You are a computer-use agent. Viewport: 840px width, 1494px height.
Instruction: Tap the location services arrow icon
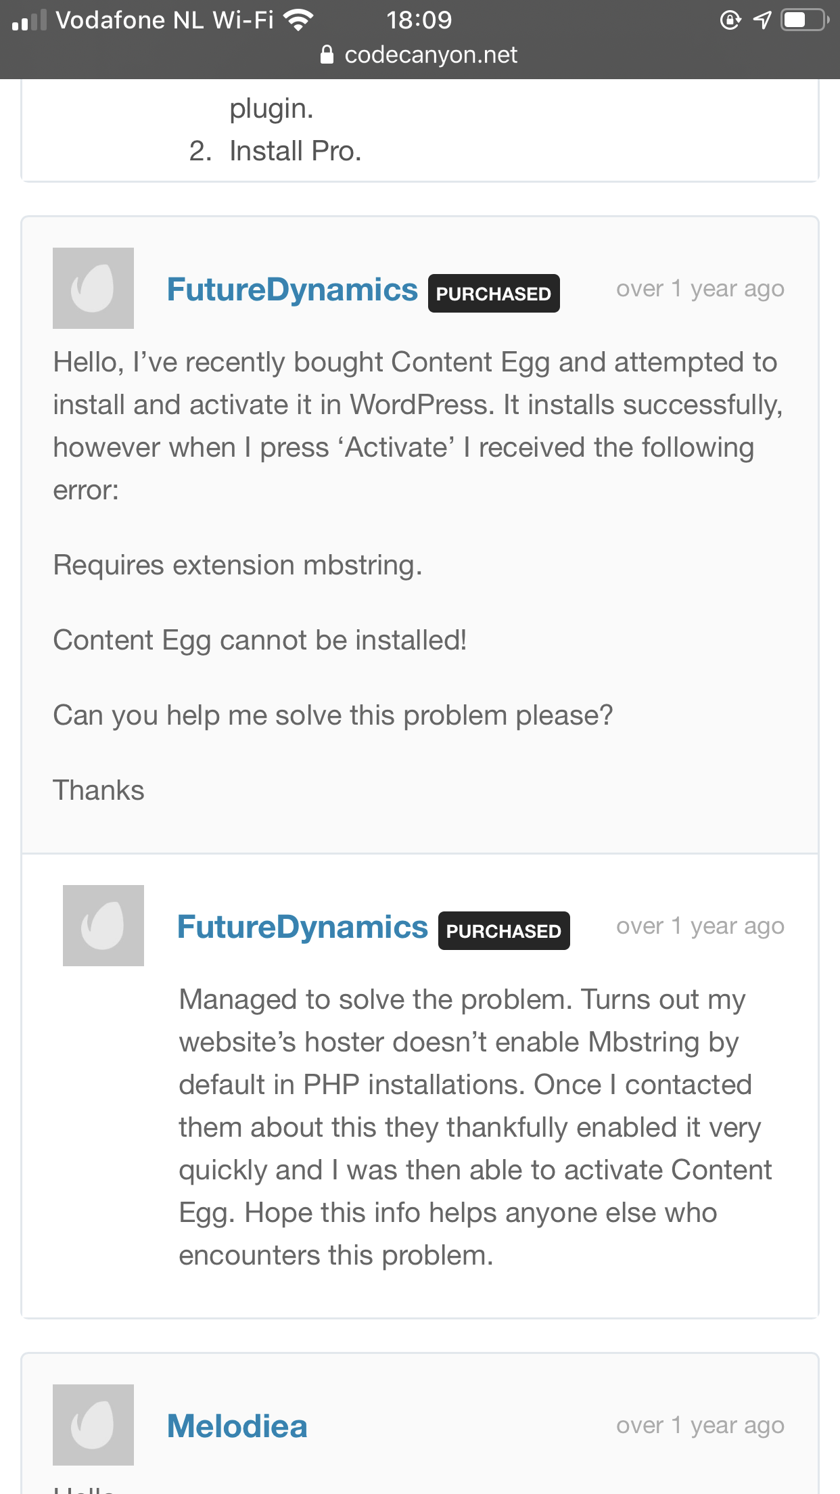pyautogui.click(x=762, y=20)
